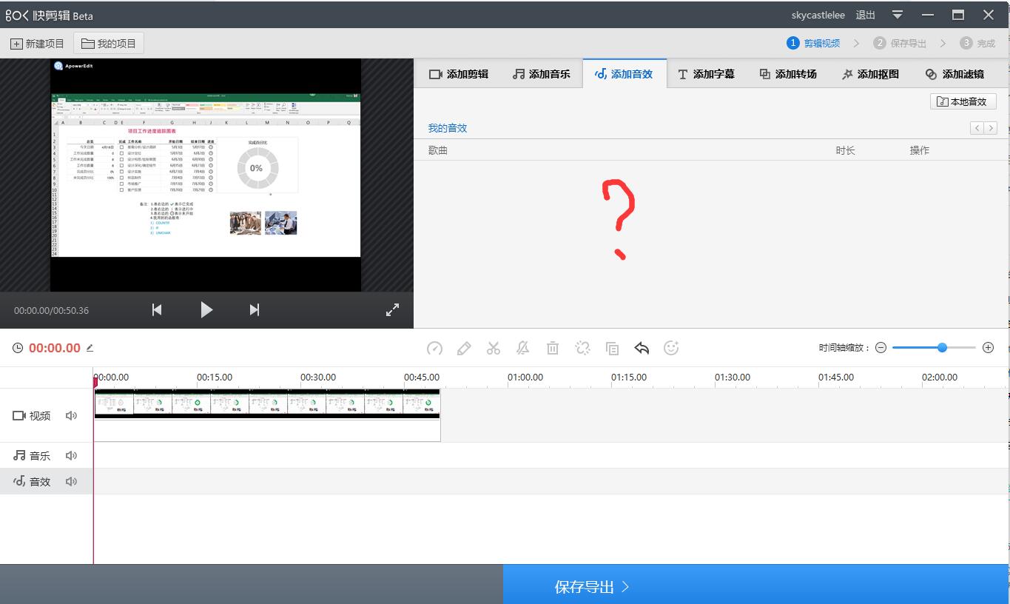Mute the 视频 track speaker
The height and width of the screenshot is (604, 1010).
point(71,416)
